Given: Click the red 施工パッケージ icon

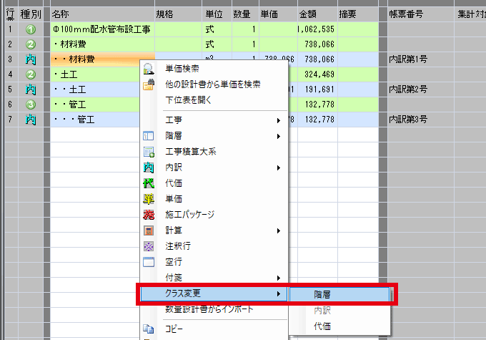Looking at the screenshot, I should pos(149,215).
